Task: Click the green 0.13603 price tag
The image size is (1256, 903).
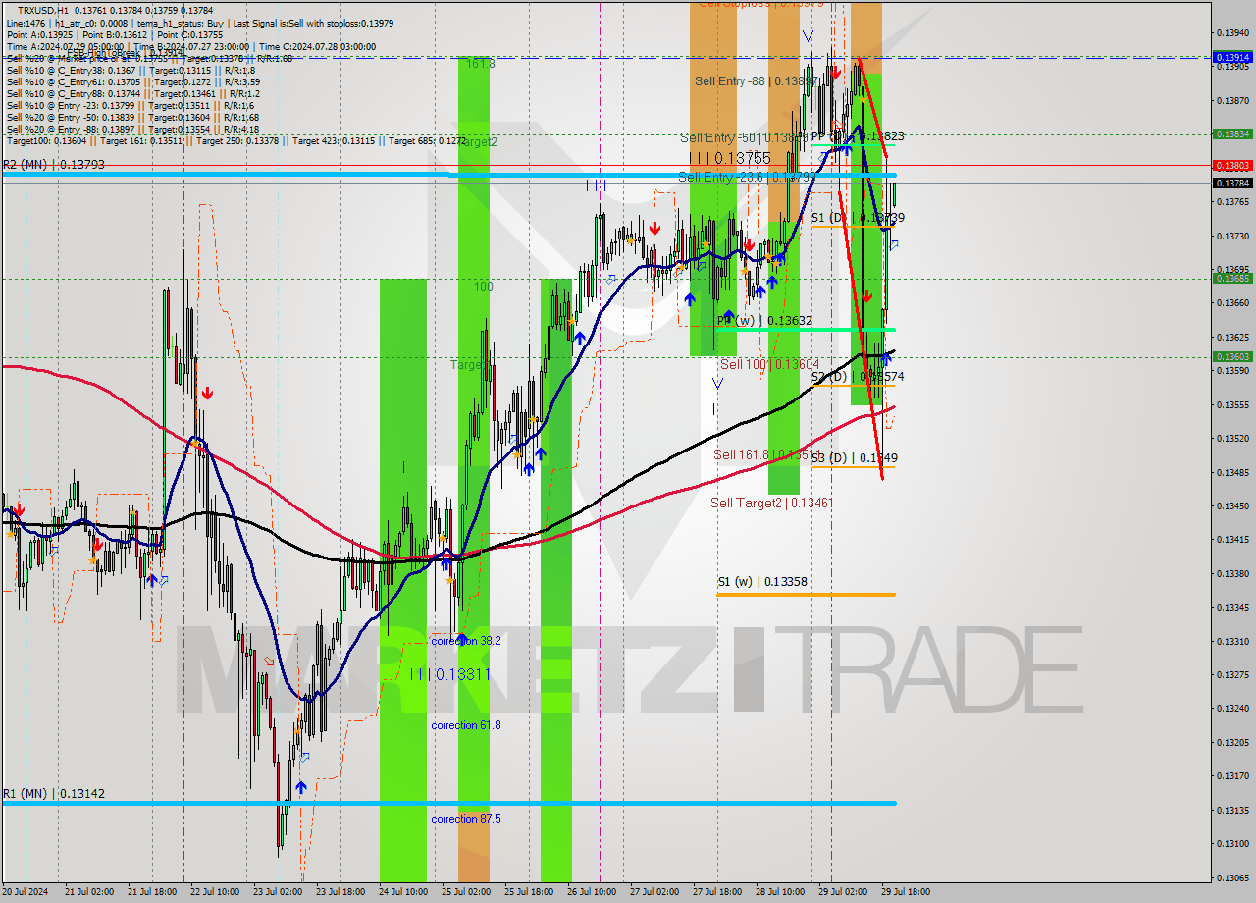Action: pyautogui.click(x=1232, y=357)
